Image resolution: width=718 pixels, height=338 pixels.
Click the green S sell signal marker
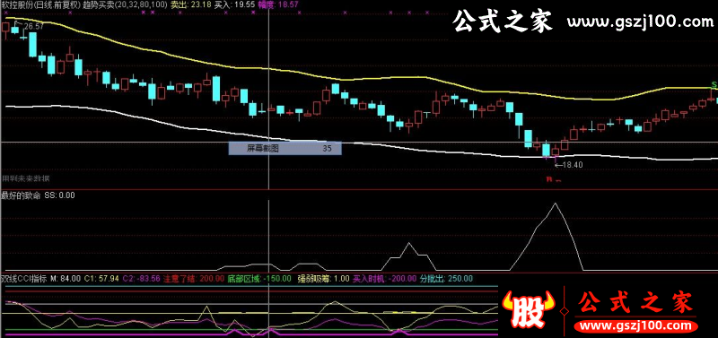tap(714, 84)
